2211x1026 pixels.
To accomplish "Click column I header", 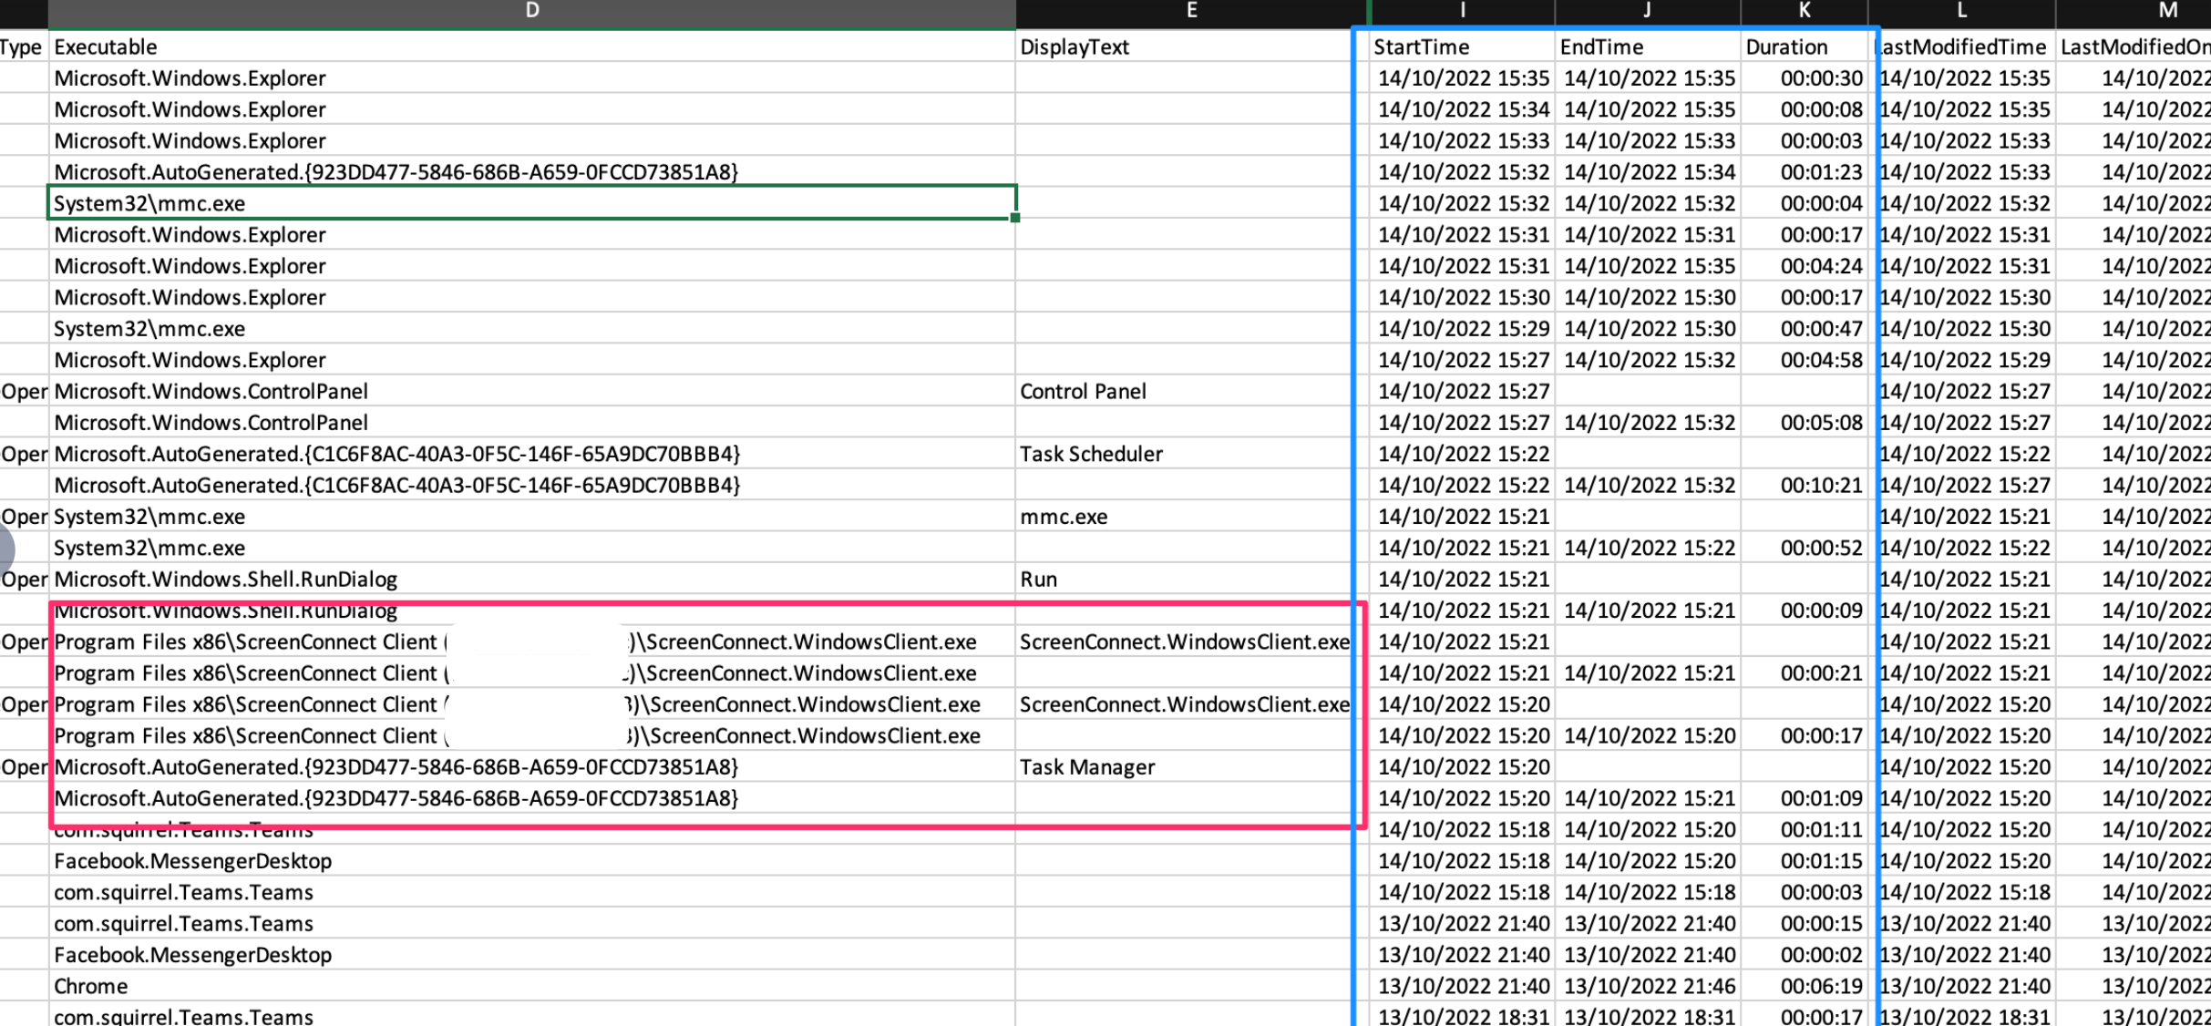I will coord(1462,11).
